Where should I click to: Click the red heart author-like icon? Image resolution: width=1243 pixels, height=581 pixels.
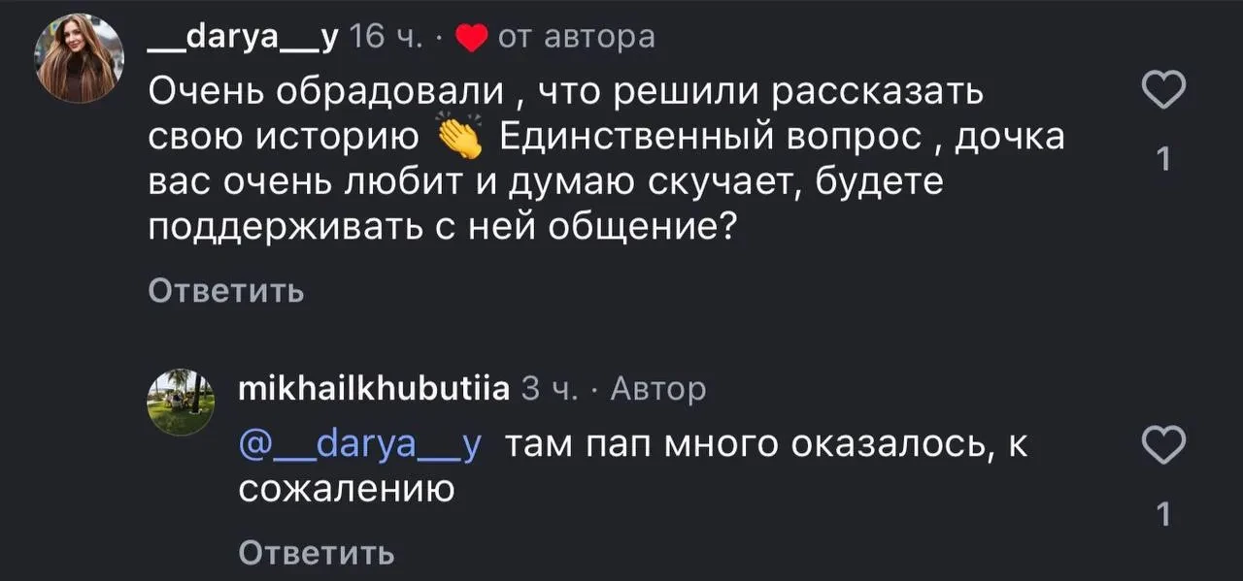click(x=471, y=38)
